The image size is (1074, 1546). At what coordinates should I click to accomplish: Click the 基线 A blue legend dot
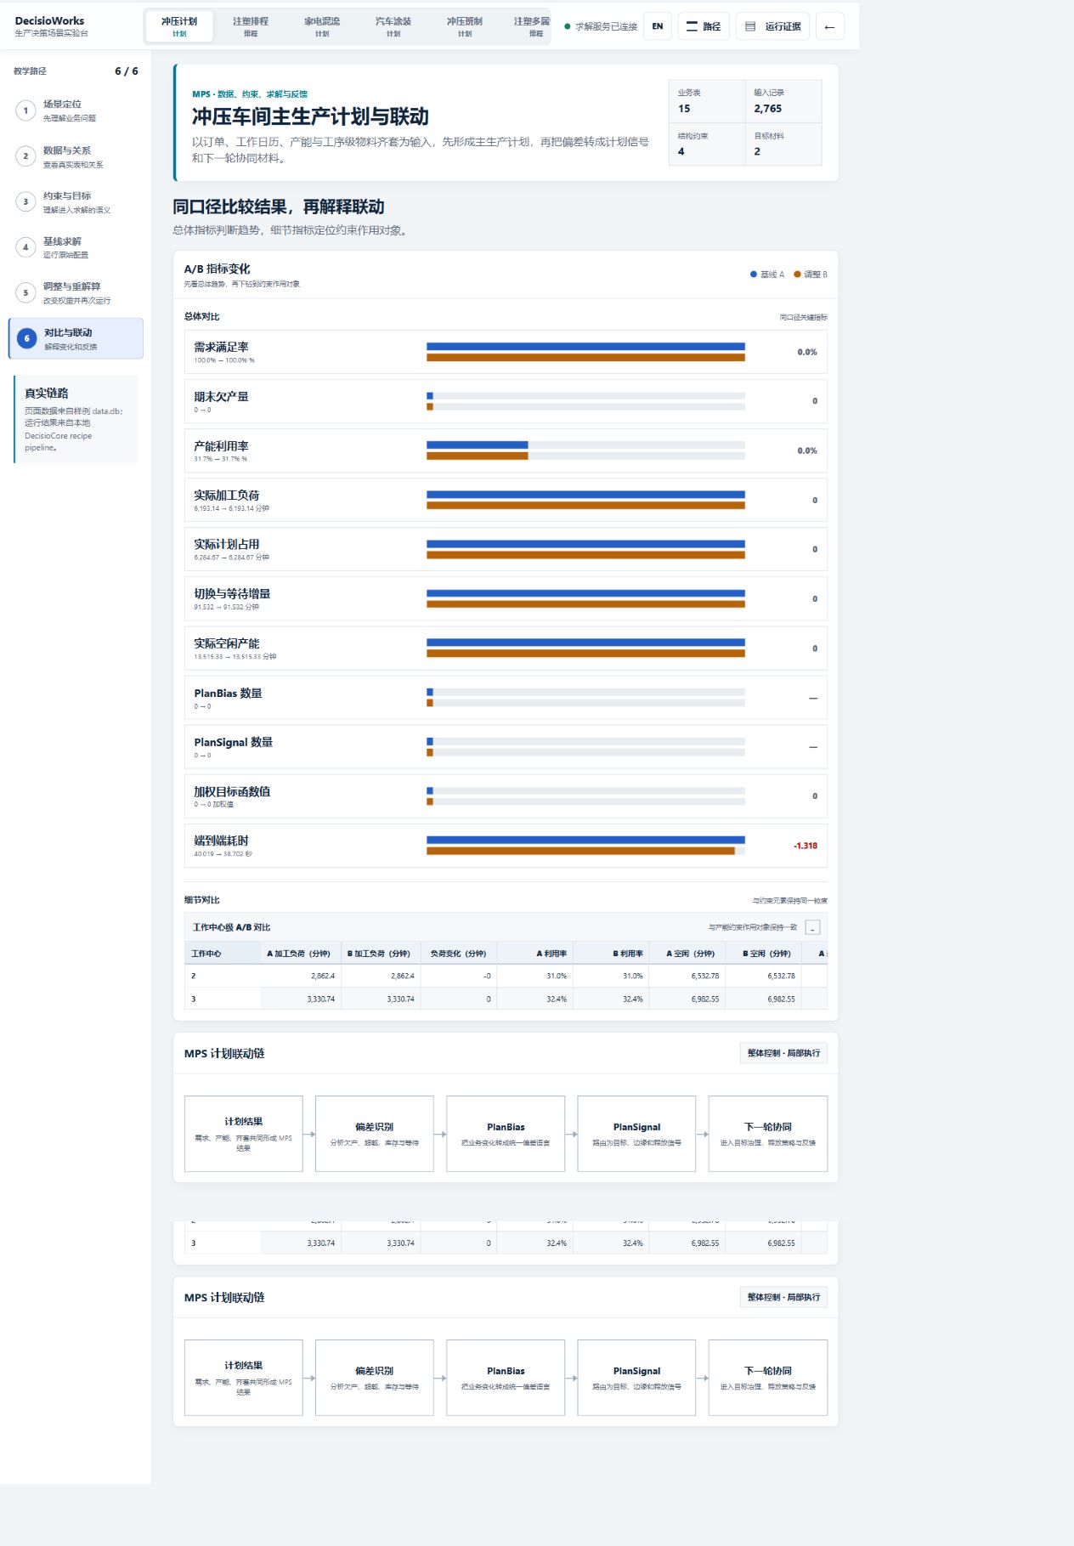[754, 275]
